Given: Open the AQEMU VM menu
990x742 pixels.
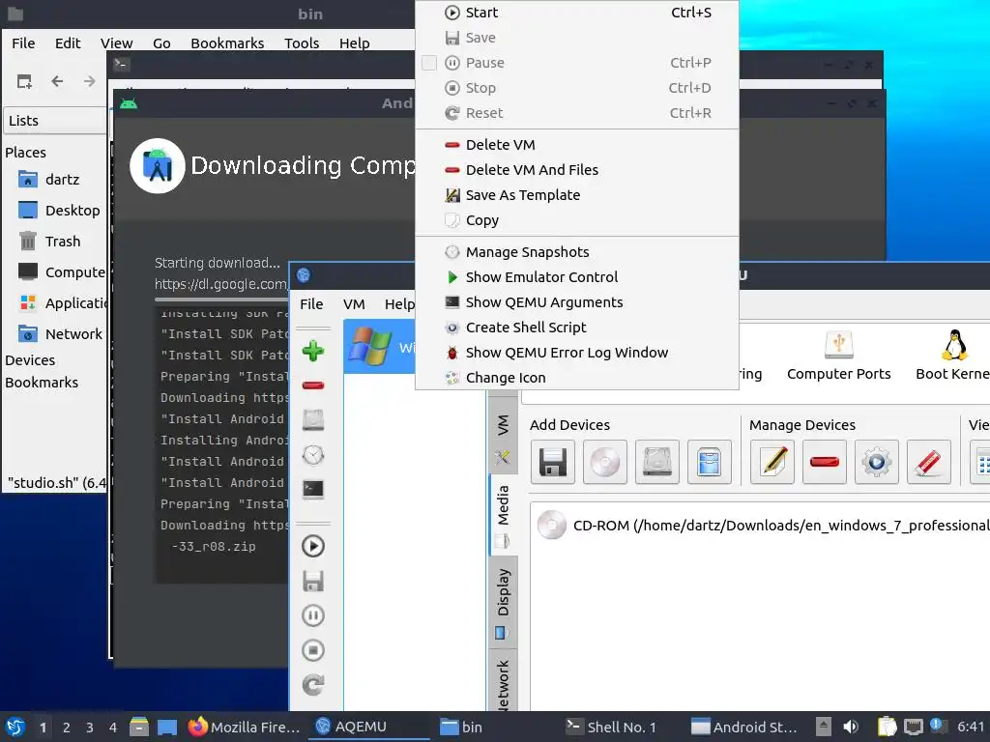Looking at the screenshot, I should [x=354, y=304].
